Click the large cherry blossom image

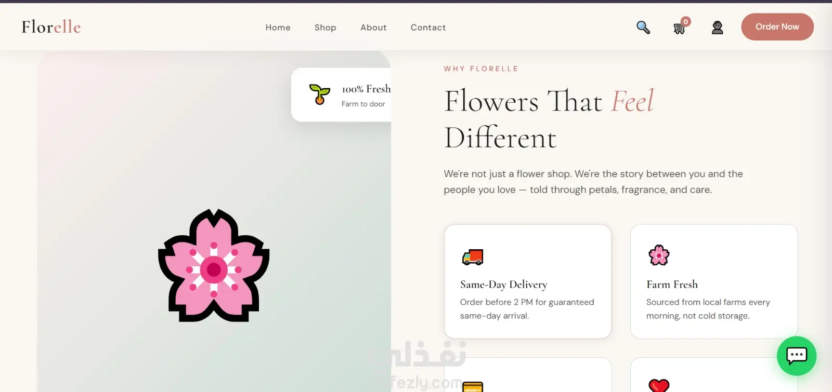pyautogui.click(x=214, y=265)
